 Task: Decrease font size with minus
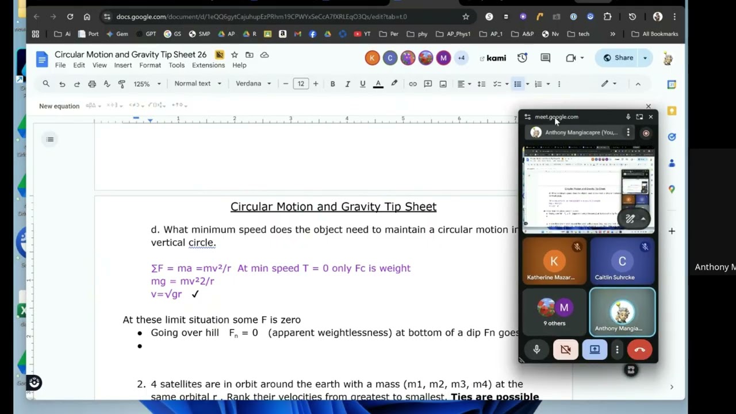[x=285, y=84]
